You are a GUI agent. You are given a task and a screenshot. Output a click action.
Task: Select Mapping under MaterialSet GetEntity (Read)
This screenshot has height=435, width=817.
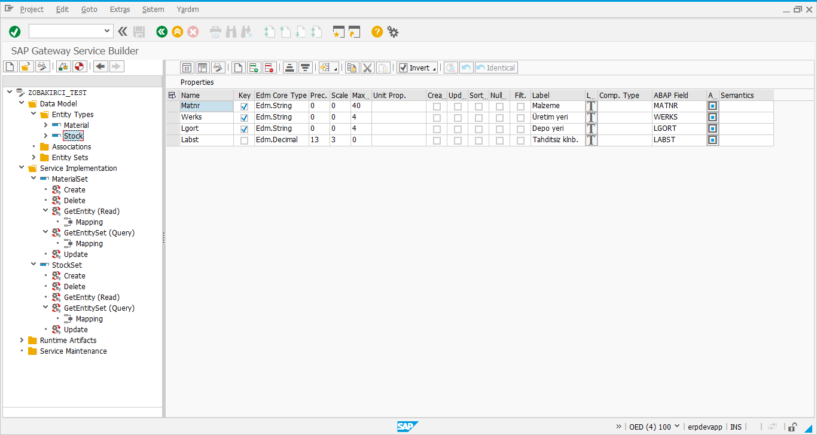89,222
